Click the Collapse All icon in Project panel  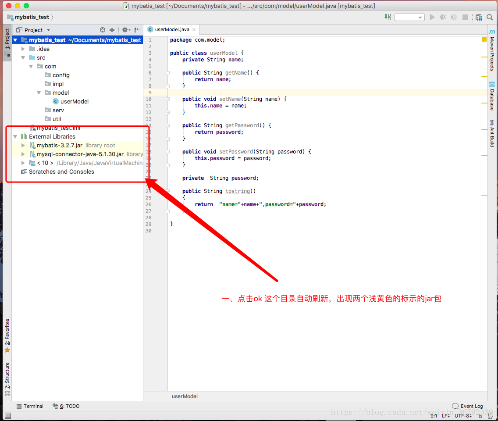pyautogui.click(x=112, y=30)
